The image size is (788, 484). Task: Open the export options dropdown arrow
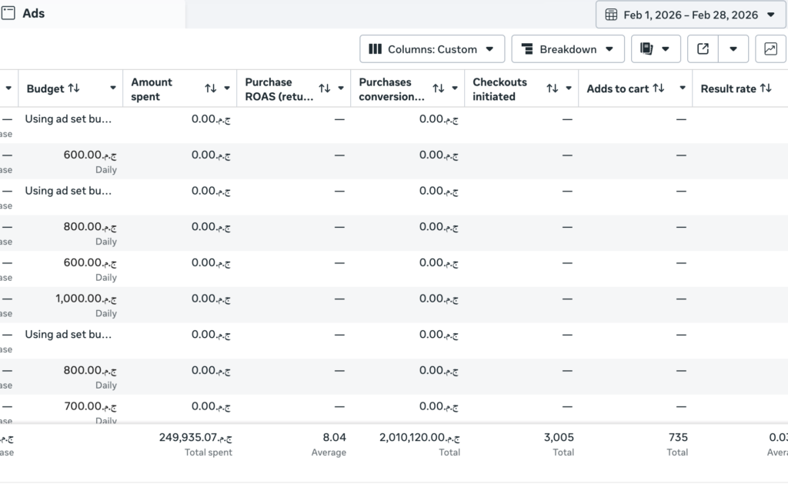[x=733, y=48]
